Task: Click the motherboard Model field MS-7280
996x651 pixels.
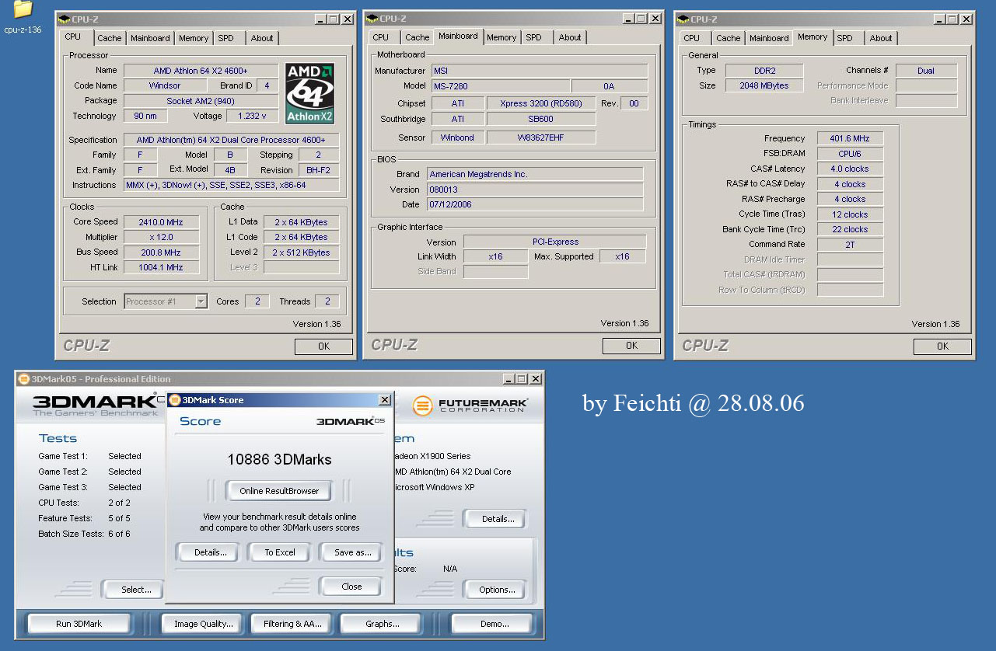Action: tap(499, 86)
